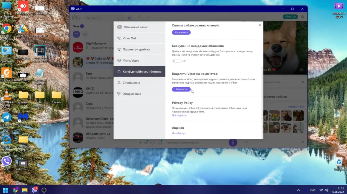Screen dimensions: 347x194
Task: Click the purple Видалити button
Action: point(181,89)
